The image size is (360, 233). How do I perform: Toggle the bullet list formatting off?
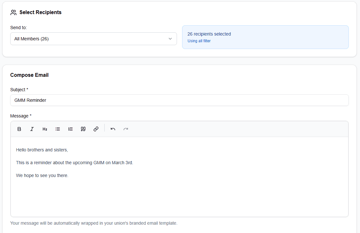58,129
